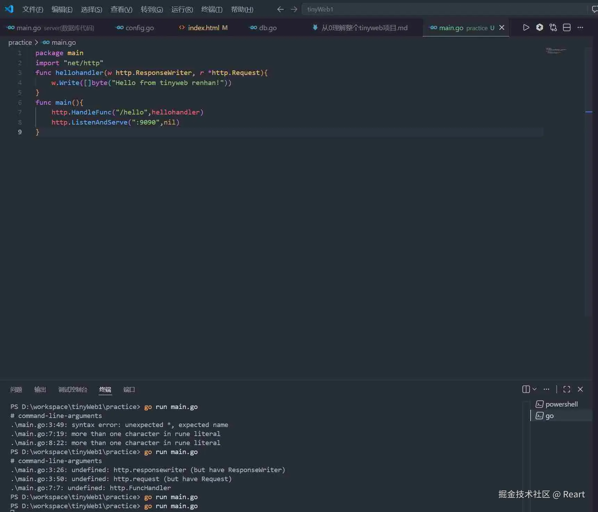Open the practice breadcrumb folder
The height and width of the screenshot is (512, 598).
[20, 42]
